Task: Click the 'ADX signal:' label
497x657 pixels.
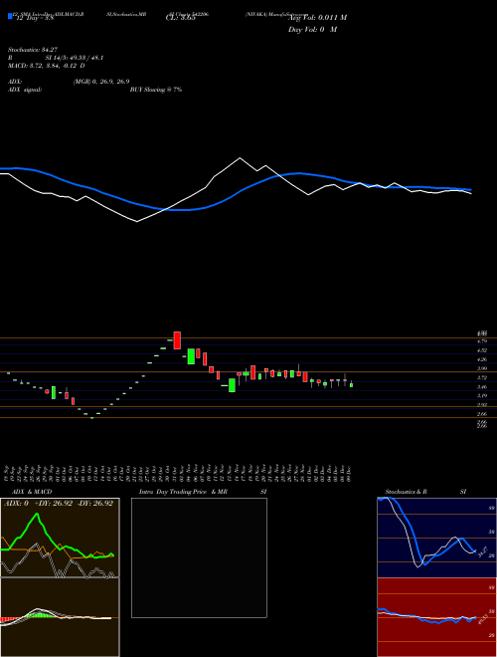Action: pyautogui.click(x=25, y=90)
